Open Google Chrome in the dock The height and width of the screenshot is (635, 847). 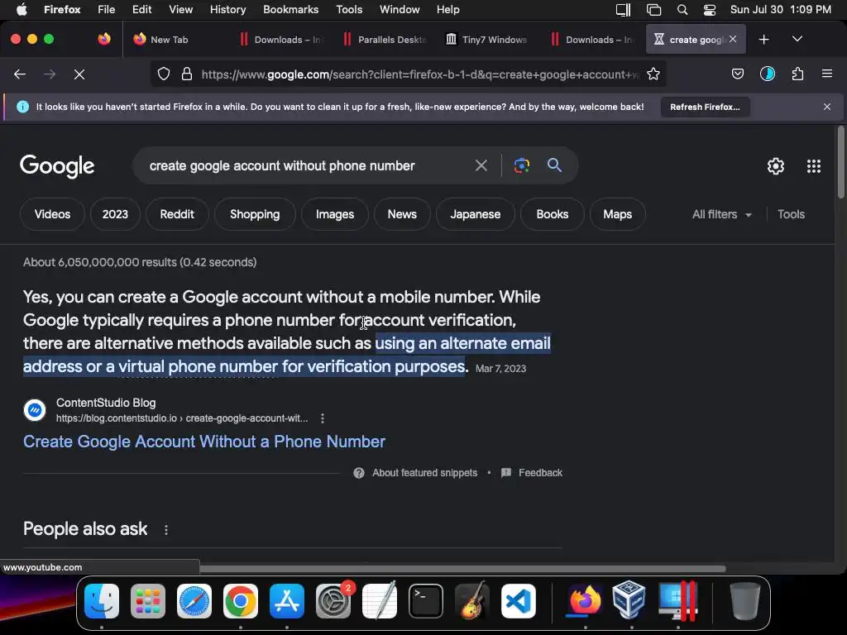pos(241,601)
